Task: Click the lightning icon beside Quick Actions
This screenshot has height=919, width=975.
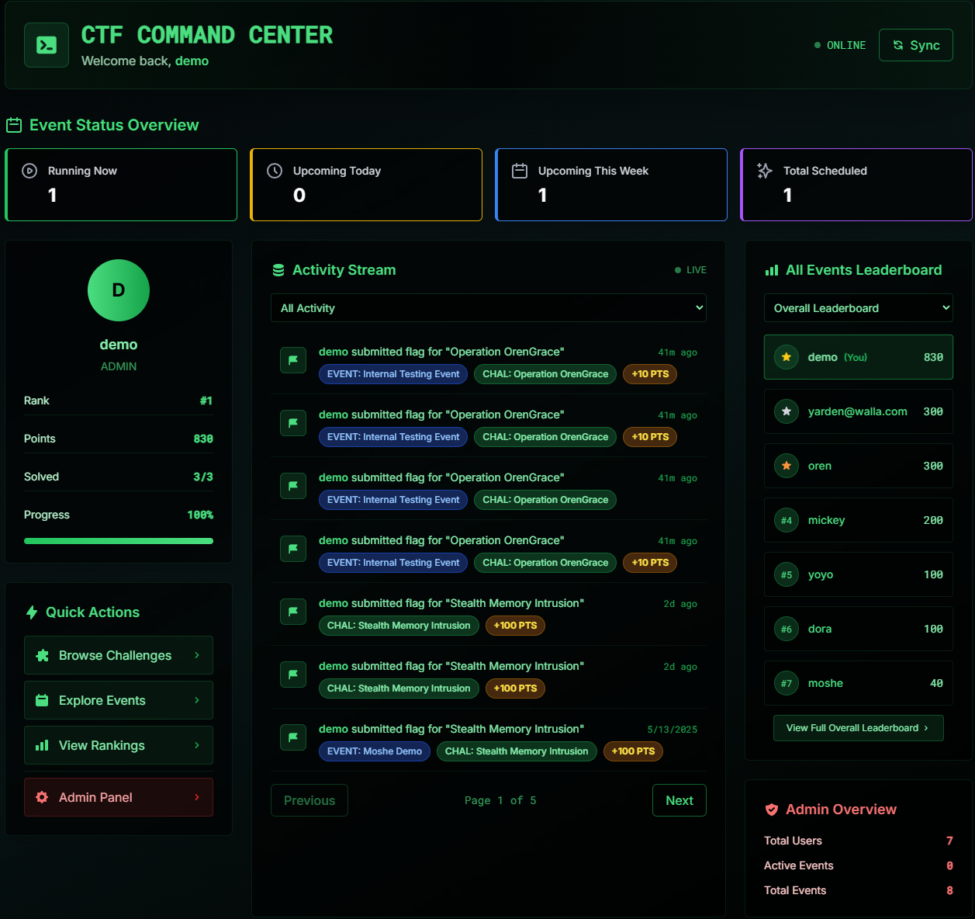Action: click(x=32, y=612)
